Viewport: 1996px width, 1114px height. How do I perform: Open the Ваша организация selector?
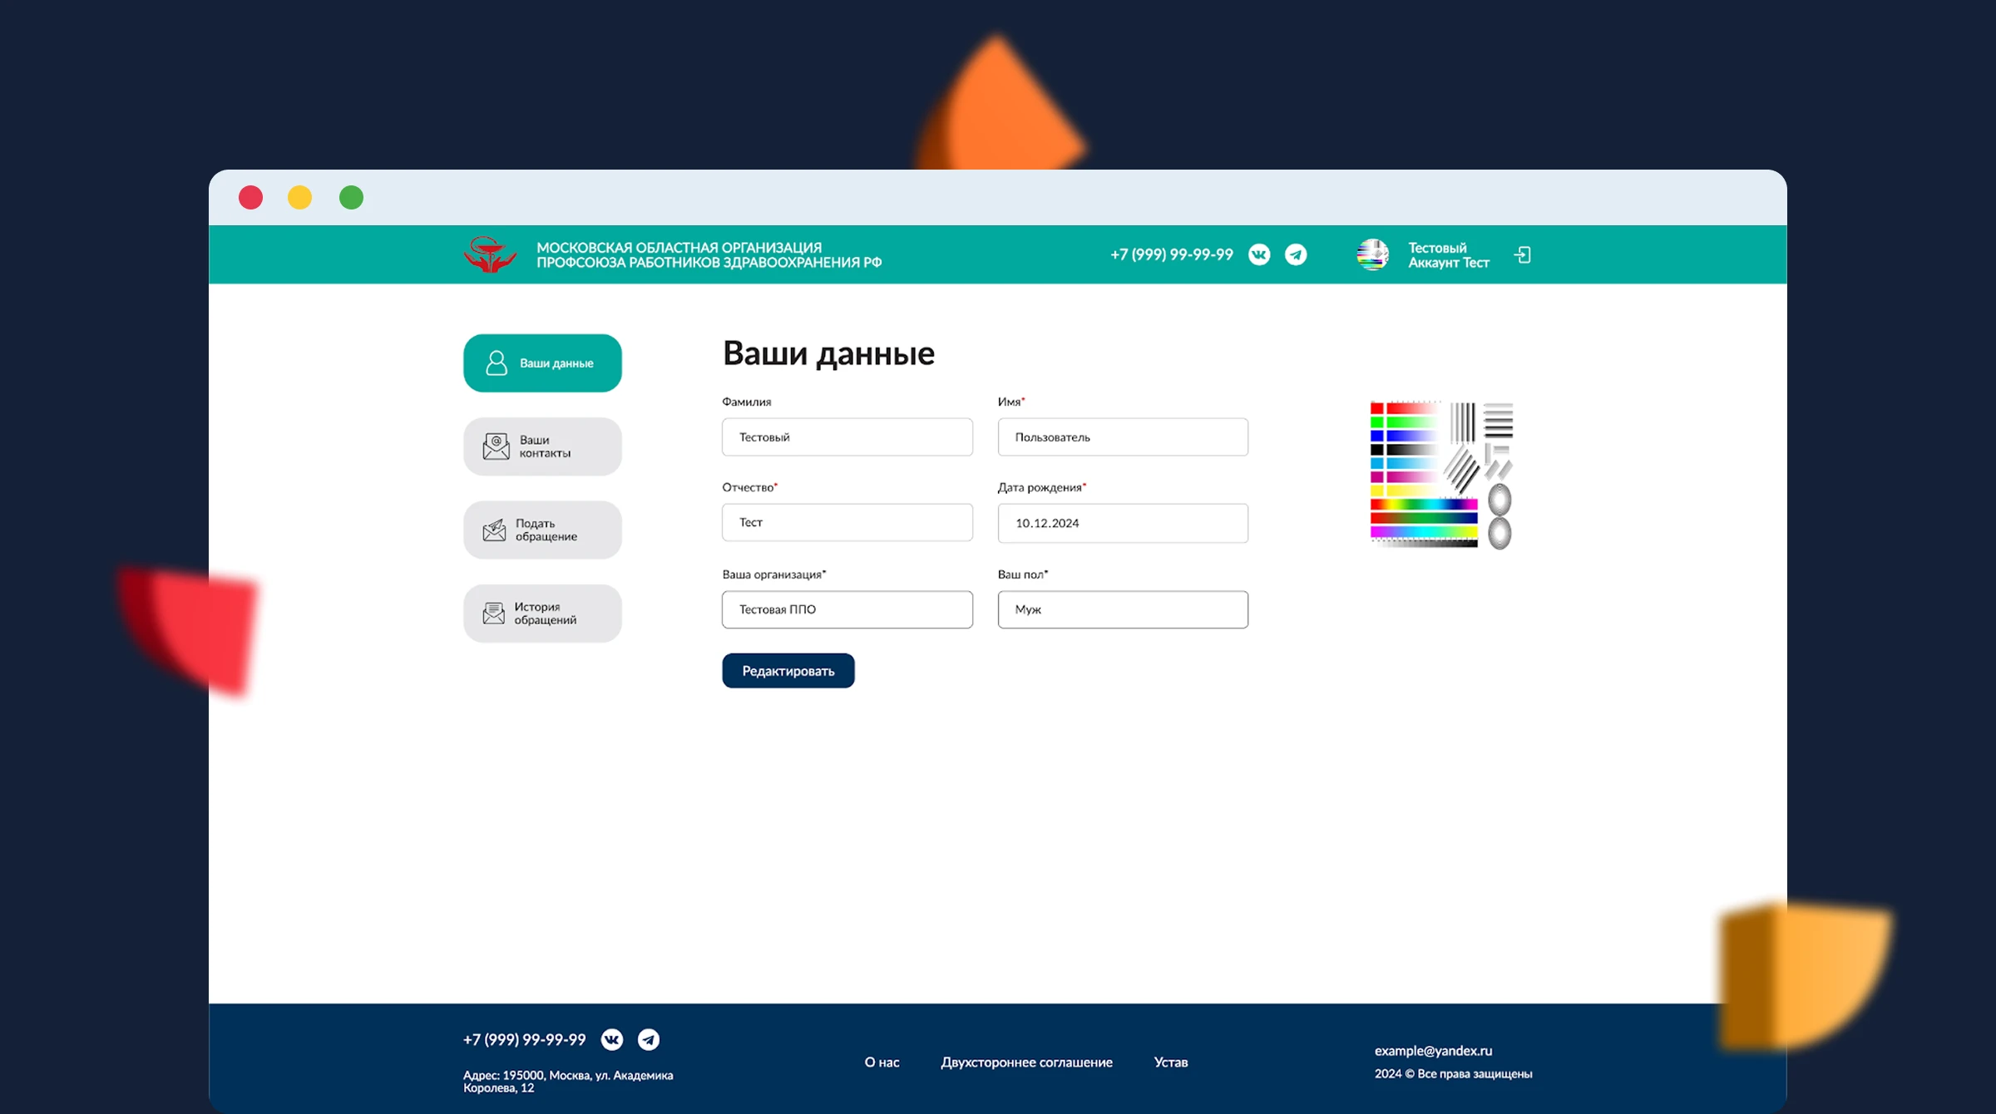[847, 609]
